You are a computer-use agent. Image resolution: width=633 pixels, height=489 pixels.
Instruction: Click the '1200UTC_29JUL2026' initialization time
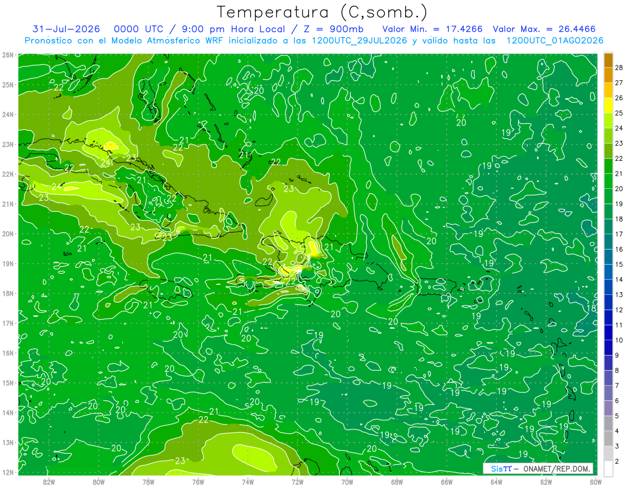359,41
